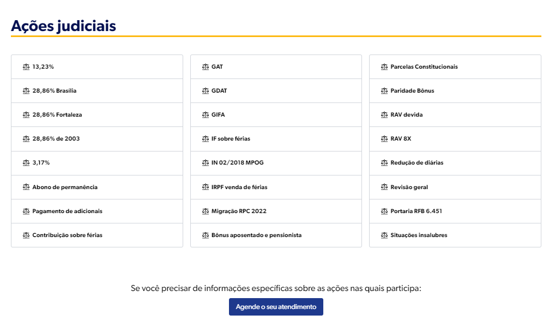Select the Paridade Bônus entry

point(412,90)
